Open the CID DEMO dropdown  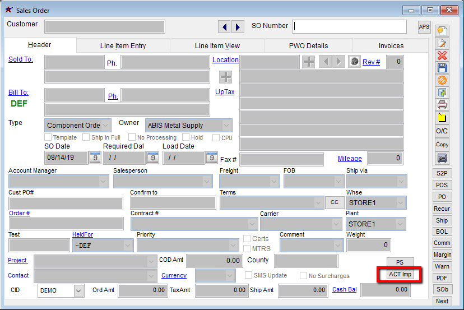click(x=78, y=290)
